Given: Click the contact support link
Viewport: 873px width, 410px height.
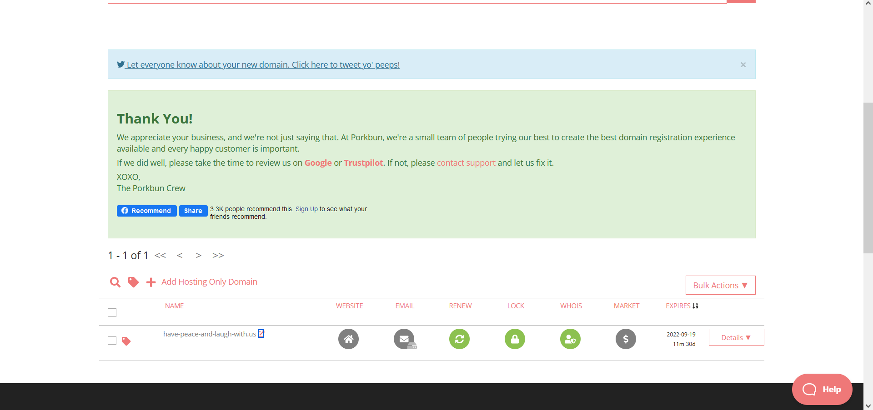Looking at the screenshot, I should [x=466, y=163].
